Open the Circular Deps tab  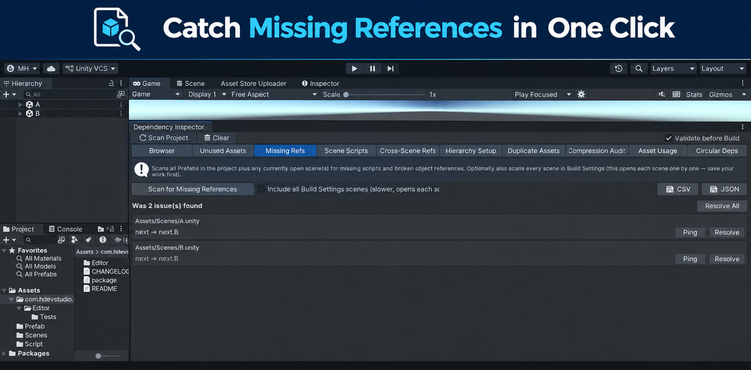coord(717,150)
